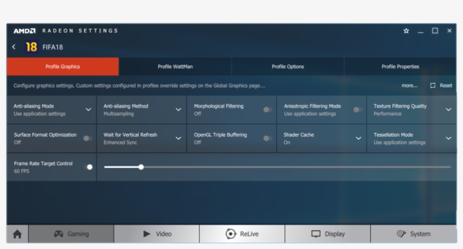Click the Frame Rate slider handle
Image resolution: width=463 pixels, height=249 pixels.
click(x=141, y=167)
